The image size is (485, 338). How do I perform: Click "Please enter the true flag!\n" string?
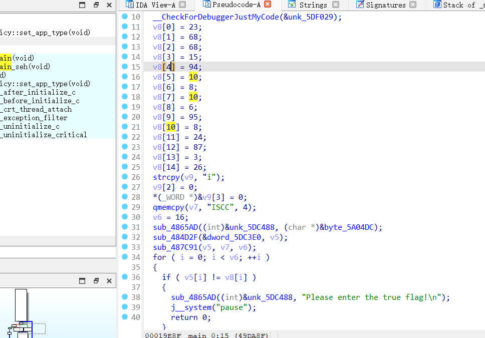(x=371, y=297)
